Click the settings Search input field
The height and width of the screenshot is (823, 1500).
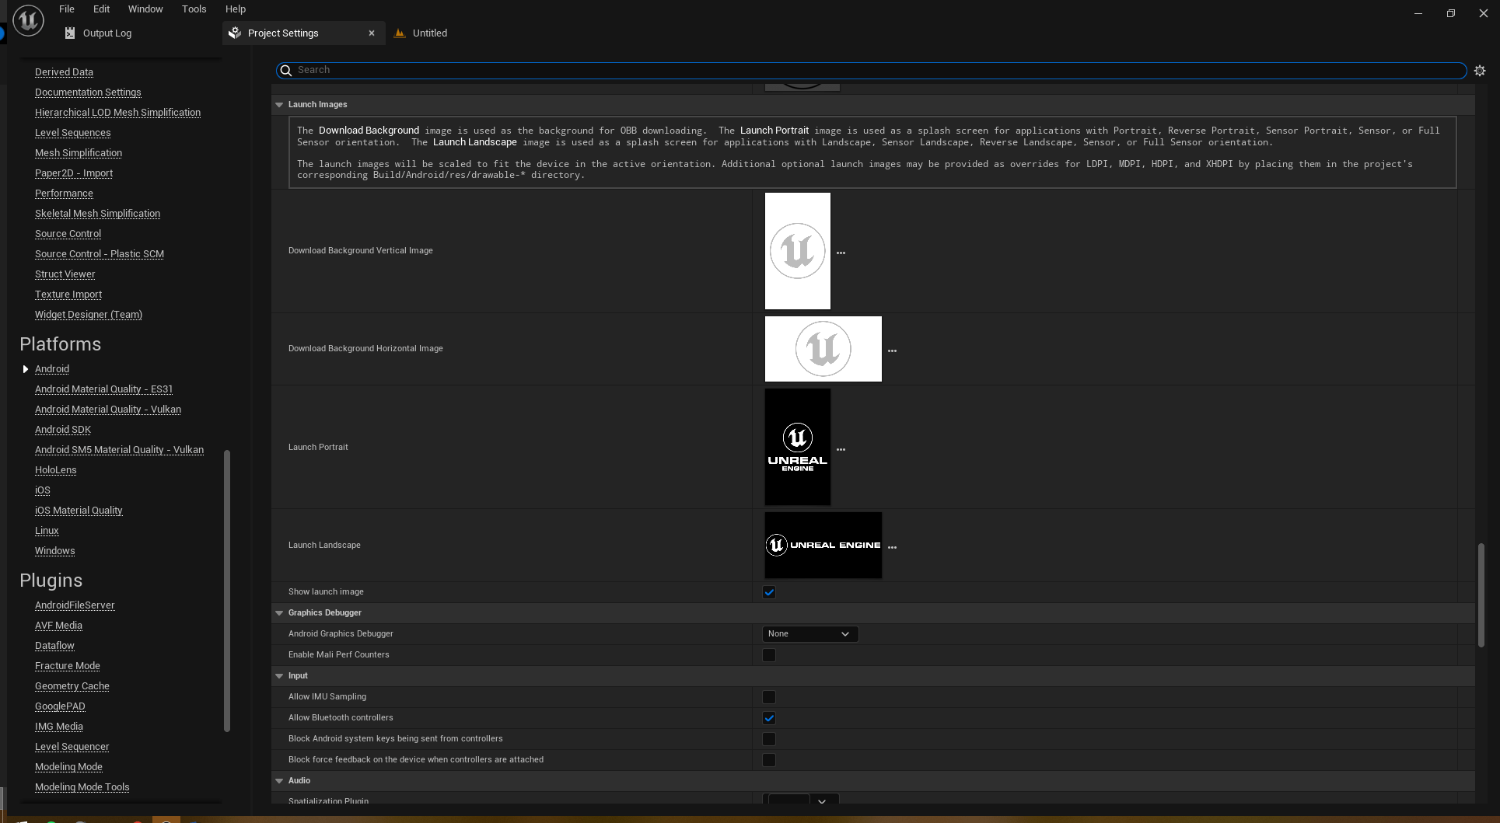tap(871, 71)
